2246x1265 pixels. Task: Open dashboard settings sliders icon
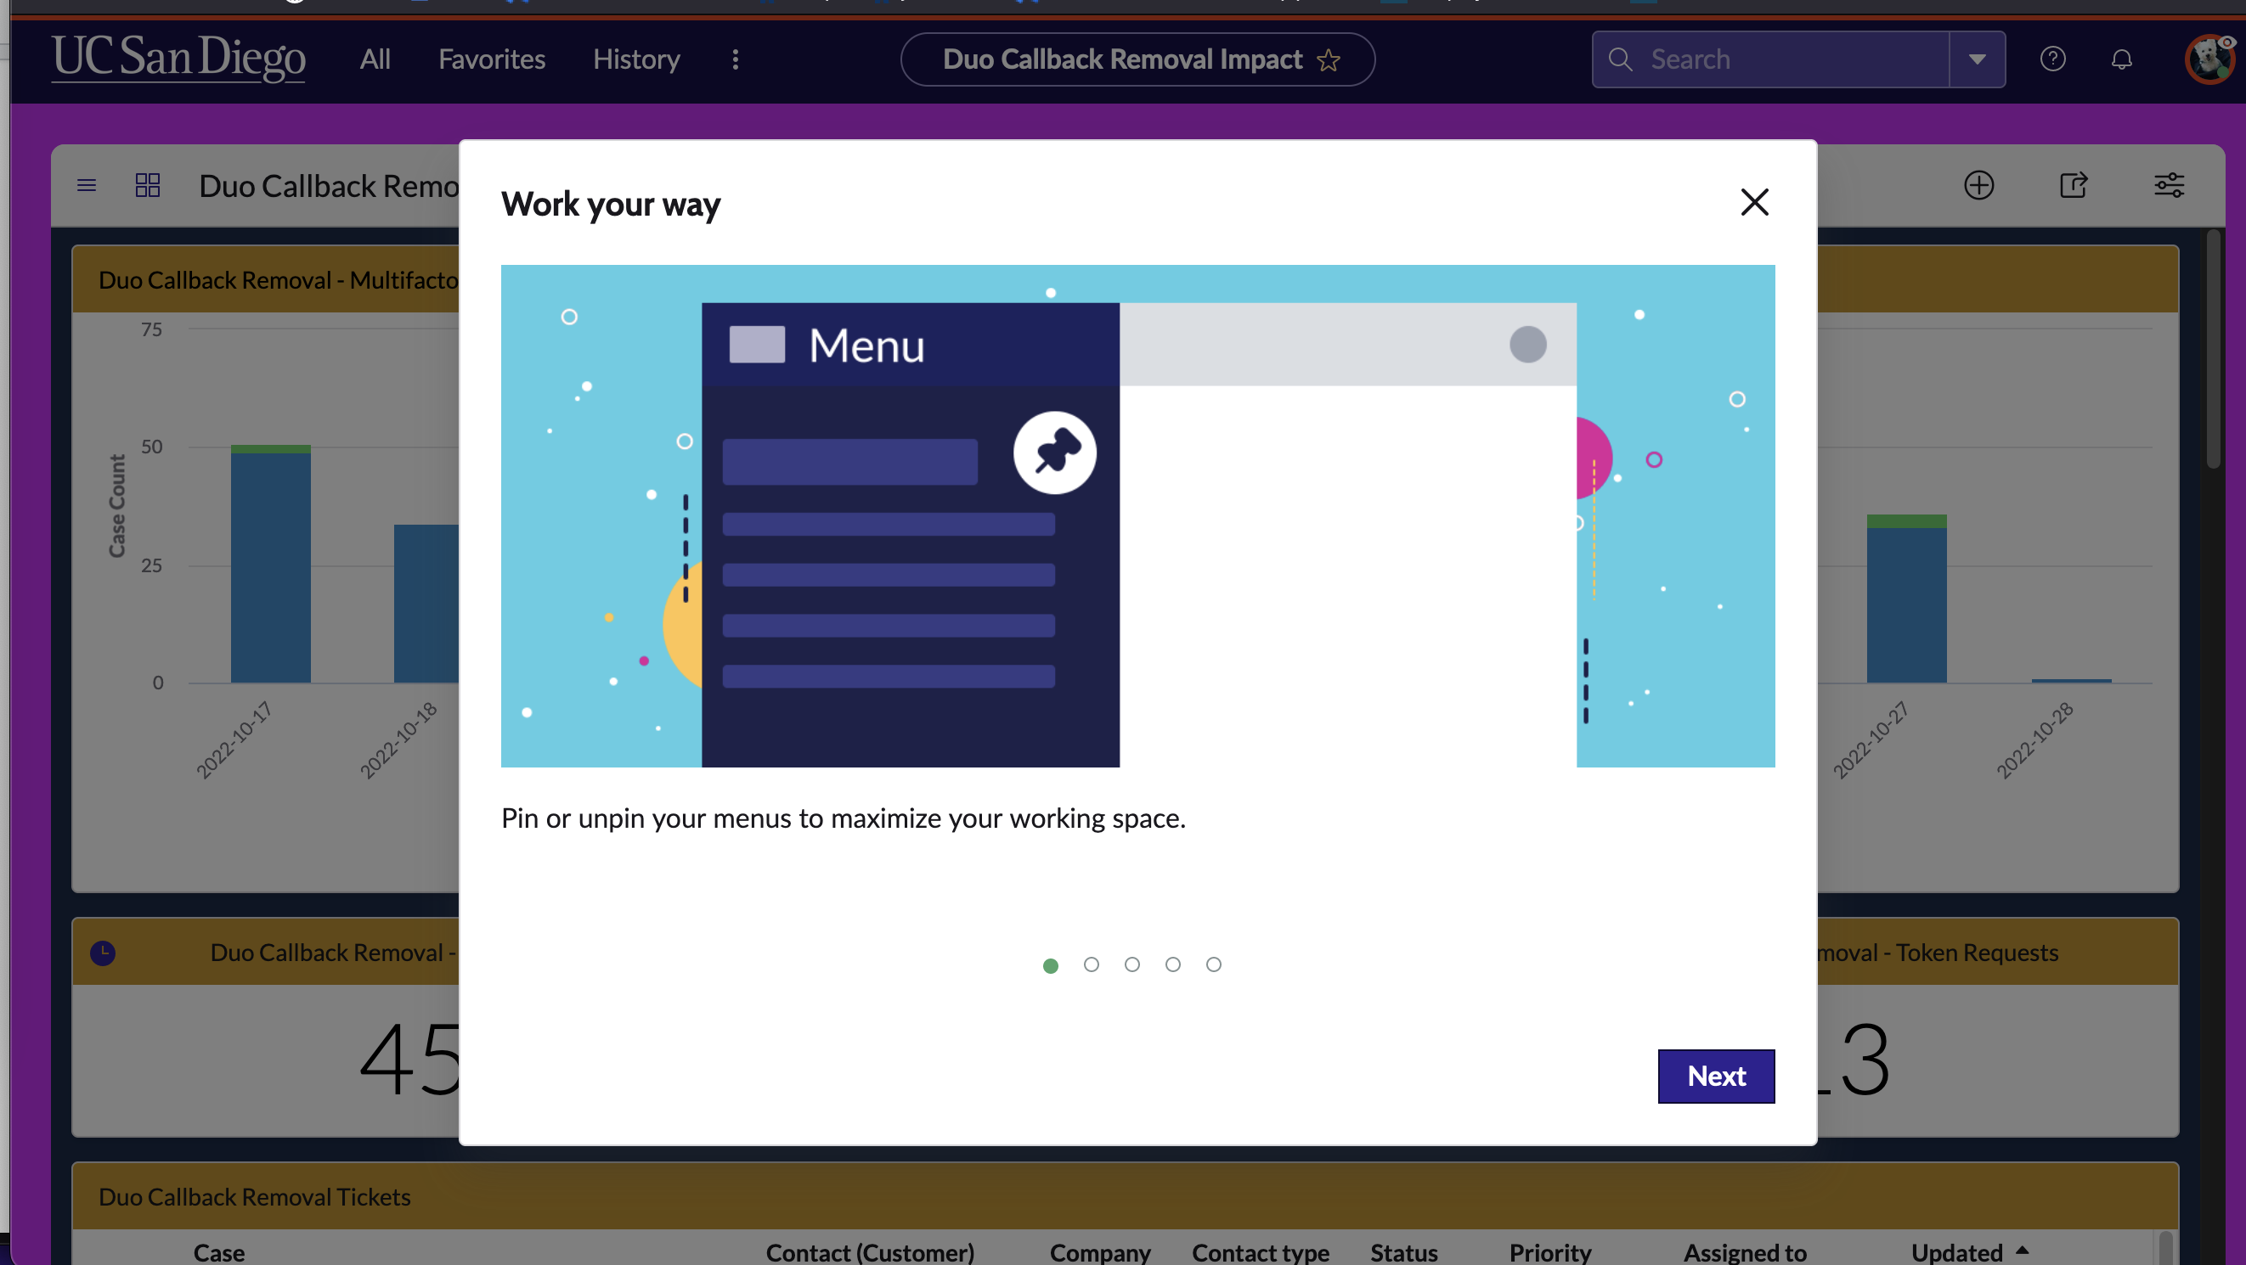pyautogui.click(x=2169, y=186)
